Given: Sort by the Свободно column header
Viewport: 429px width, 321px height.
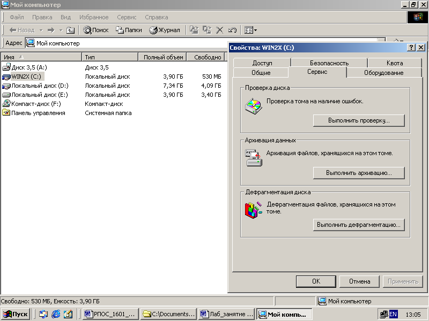Looking at the screenshot, I should [206, 57].
